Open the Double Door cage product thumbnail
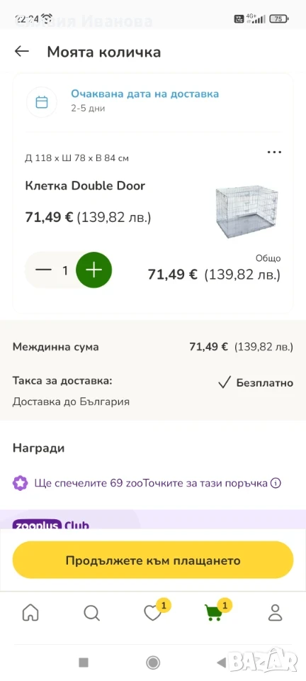The width and height of the screenshot is (306, 681). (x=246, y=212)
